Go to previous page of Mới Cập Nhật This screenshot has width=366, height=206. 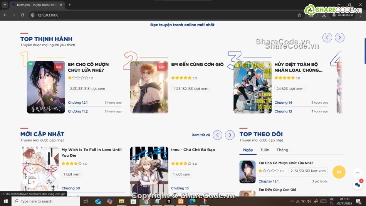218,135
